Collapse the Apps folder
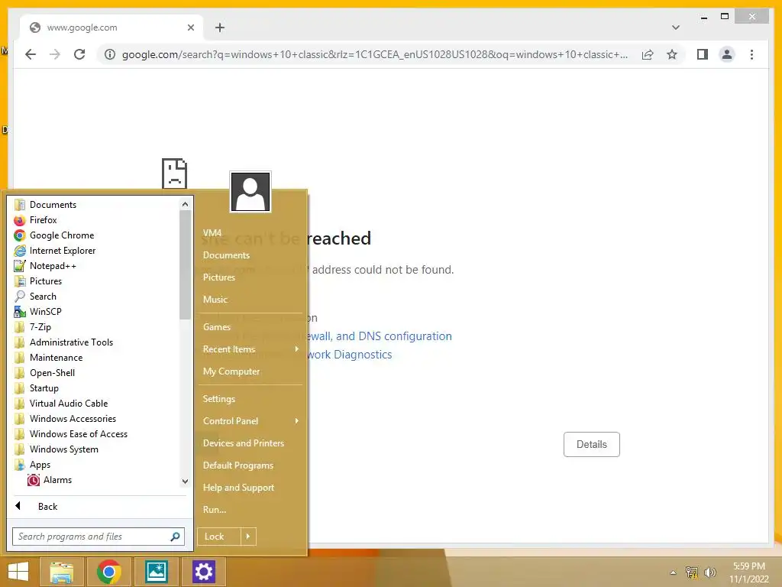Screen dimensions: 782x587 pyautogui.click(x=40, y=465)
